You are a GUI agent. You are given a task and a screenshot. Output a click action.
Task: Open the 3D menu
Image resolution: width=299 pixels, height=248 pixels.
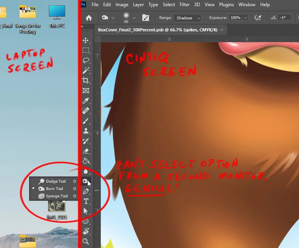(197, 5)
